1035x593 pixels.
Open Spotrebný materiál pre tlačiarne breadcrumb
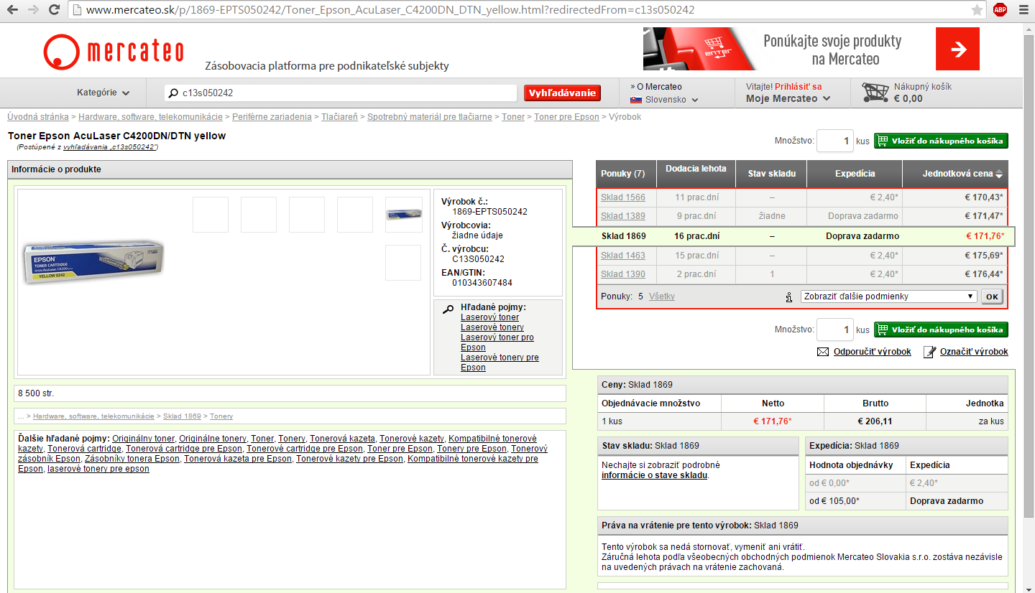[x=430, y=116]
